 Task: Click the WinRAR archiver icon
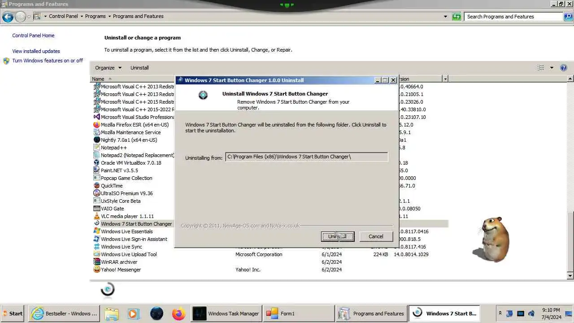point(96,262)
